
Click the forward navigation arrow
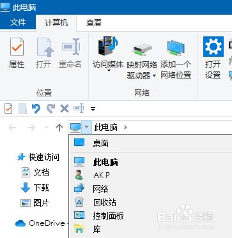coord(31,128)
